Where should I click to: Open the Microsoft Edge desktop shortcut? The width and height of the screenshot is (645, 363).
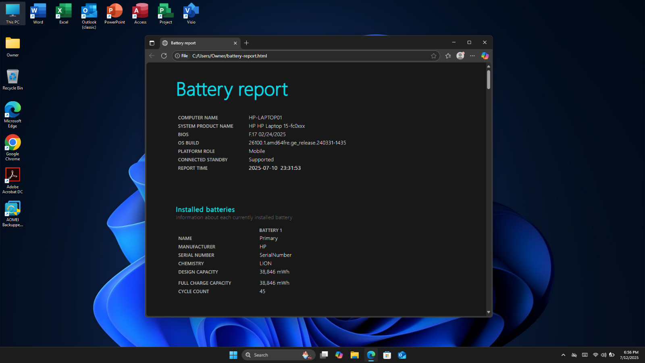coord(12,115)
